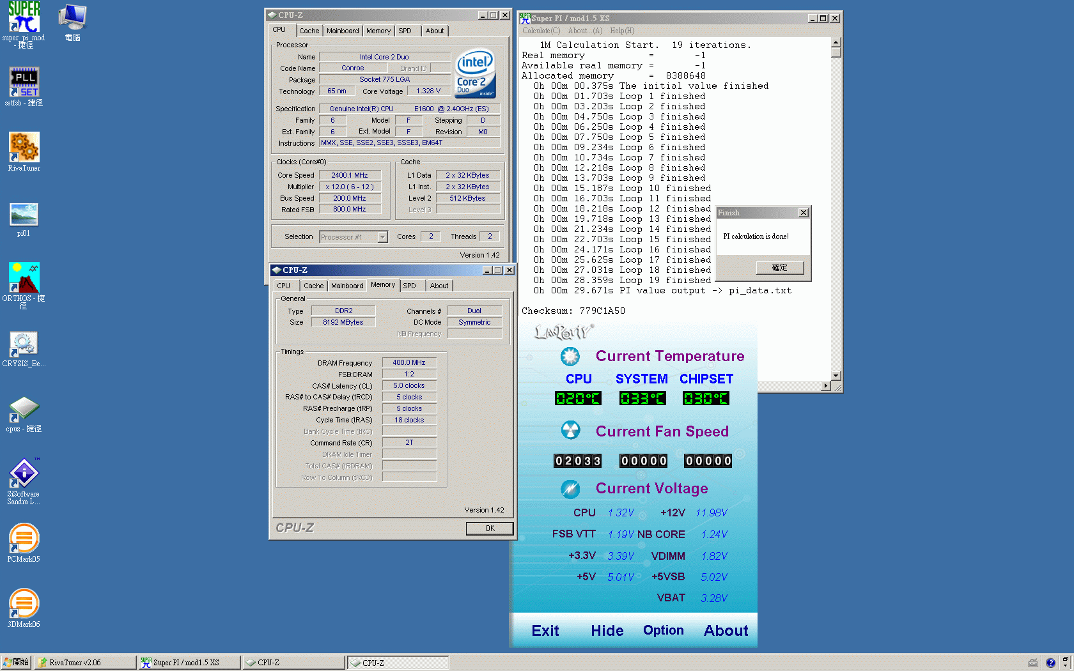This screenshot has width=1074, height=671.
Task: Click the Memory Size 8192 MBytes field
Action: [343, 322]
